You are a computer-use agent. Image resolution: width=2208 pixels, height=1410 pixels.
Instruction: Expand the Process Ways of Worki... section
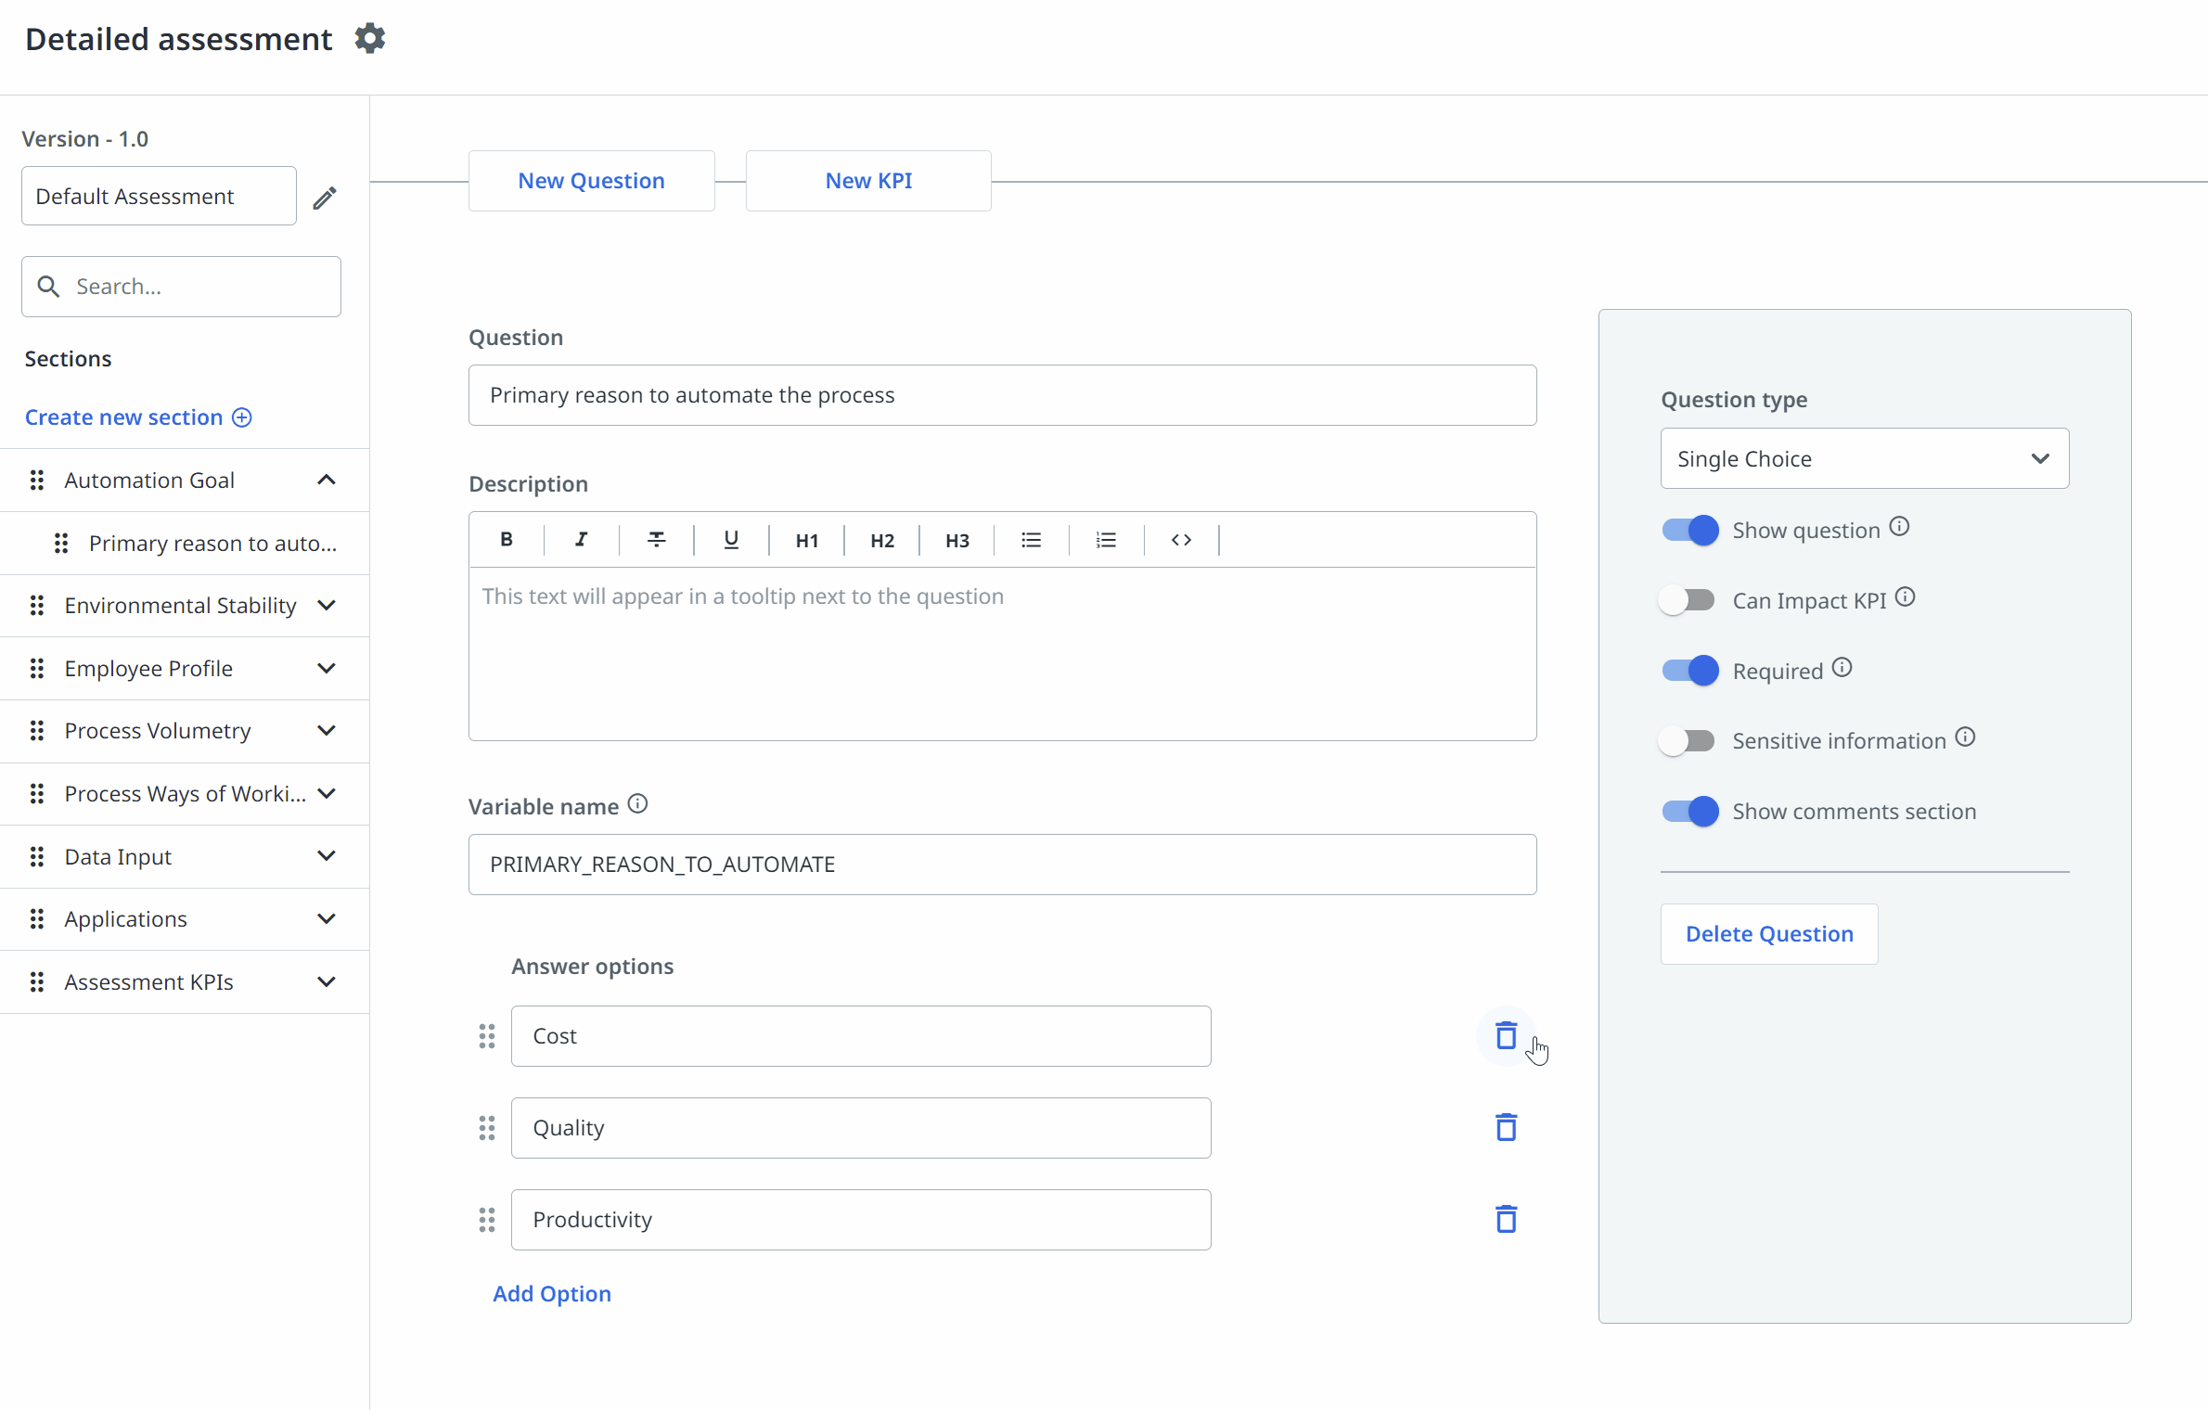coord(327,794)
